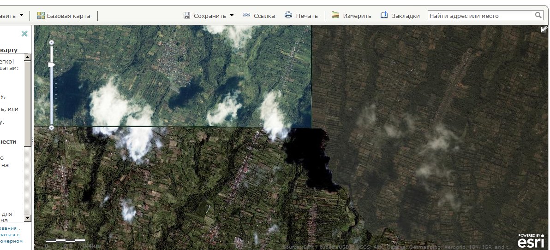Click the Сохранить floppy disk icon
The image size is (550, 250).
[187, 16]
